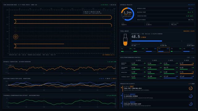Click the X-AXIS column header in performance matrix
The width and height of the screenshot is (198, 111).
tap(138, 60)
